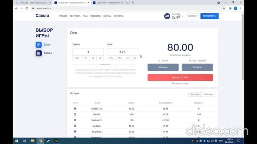Viewport: 257px width, 144px height.
Task: Focus the Сумма bet amount field
Action: click(x=88, y=52)
